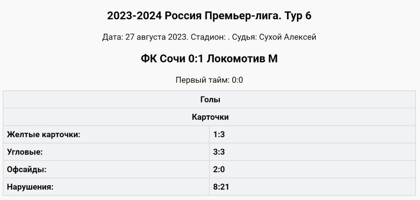Click the corners value 3:3

(x=219, y=151)
